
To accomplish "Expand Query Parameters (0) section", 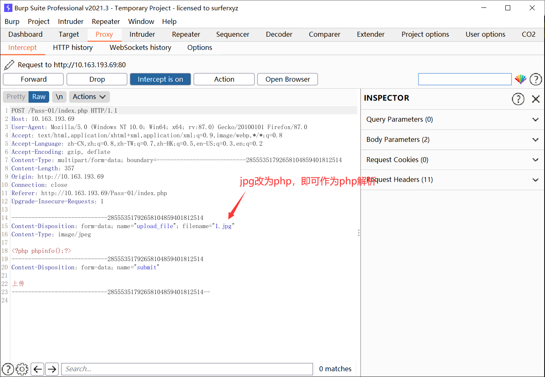I will [x=453, y=119].
